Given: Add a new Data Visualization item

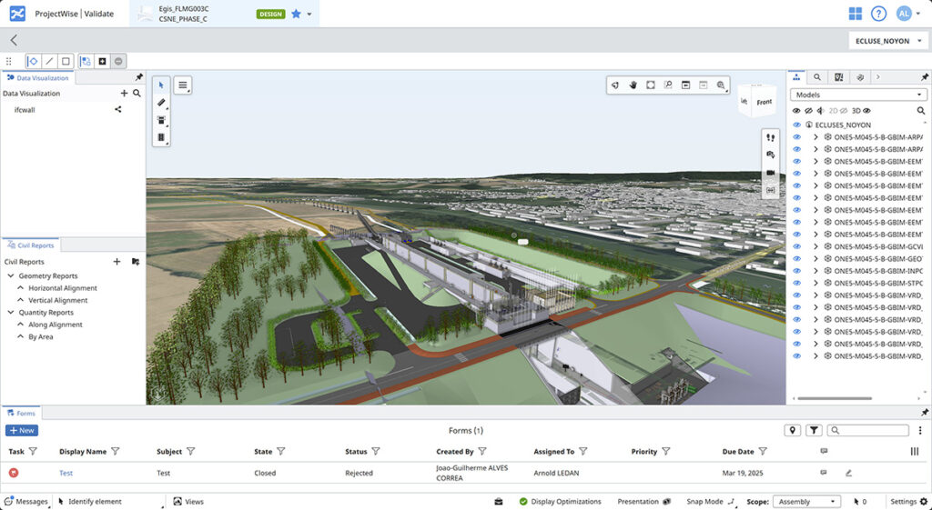Looking at the screenshot, I should tap(124, 93).
